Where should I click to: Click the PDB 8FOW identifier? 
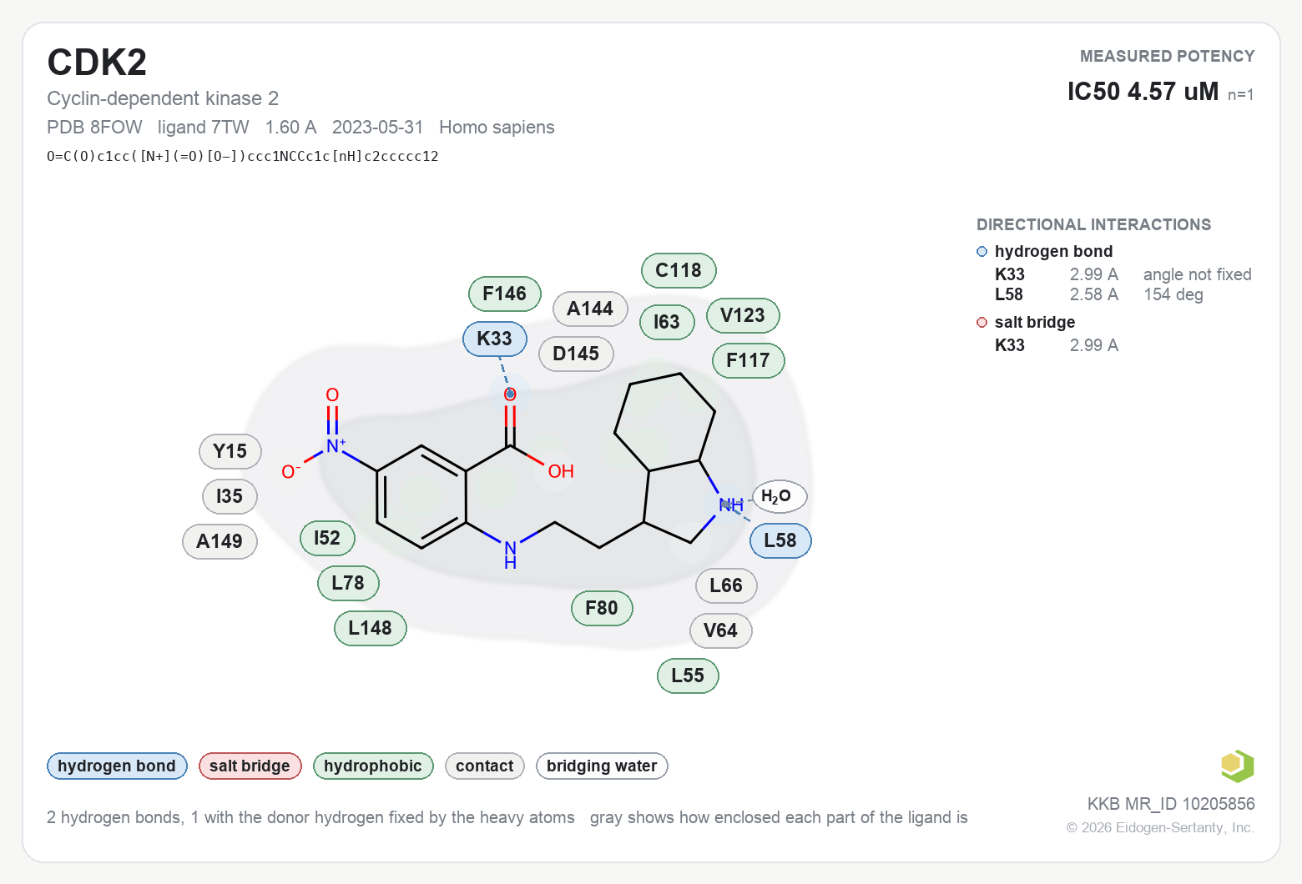coord(94,128)
